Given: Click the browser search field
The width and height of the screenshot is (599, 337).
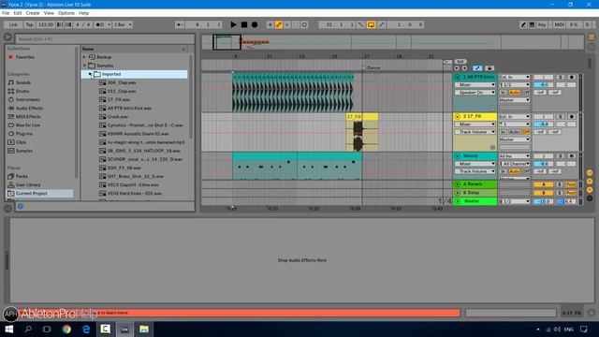Looking at the screenshot, I should [x=104, y=39].
